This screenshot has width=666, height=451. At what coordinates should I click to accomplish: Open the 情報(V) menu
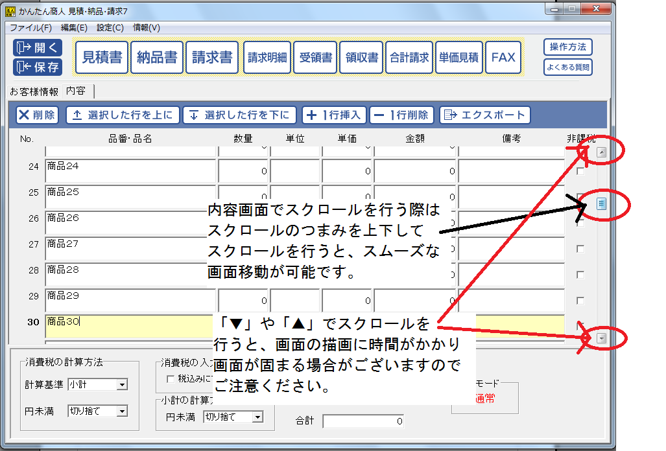[x=146, y=28]
